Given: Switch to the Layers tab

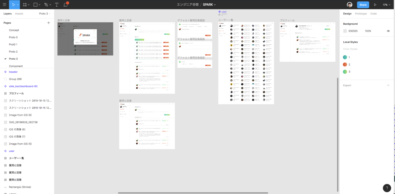Looking at the screenshot, I should click(x=8, y=14).
